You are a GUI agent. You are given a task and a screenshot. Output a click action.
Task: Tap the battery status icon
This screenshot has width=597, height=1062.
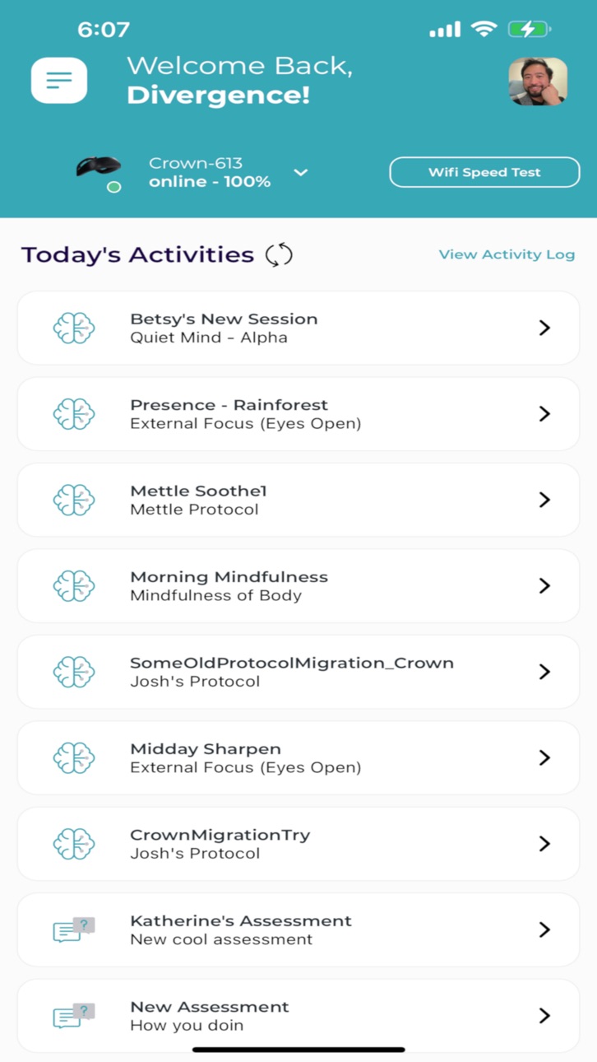point(529,30)
